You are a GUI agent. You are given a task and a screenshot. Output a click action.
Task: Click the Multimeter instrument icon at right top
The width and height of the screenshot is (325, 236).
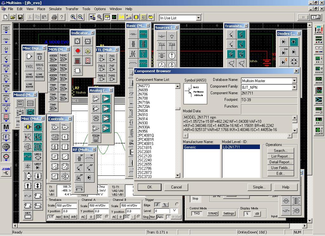[x=319, y=30]
